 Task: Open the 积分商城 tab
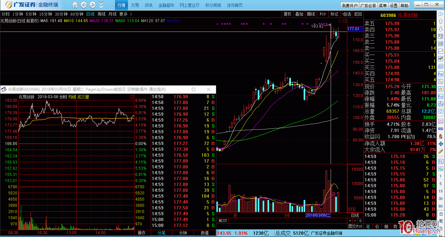[x=213, y=5]
